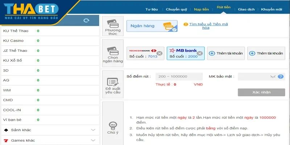This screenshot has width=290, height=145.
Task: Click the password visibility eye icon
Action: (x=273, y=76)
